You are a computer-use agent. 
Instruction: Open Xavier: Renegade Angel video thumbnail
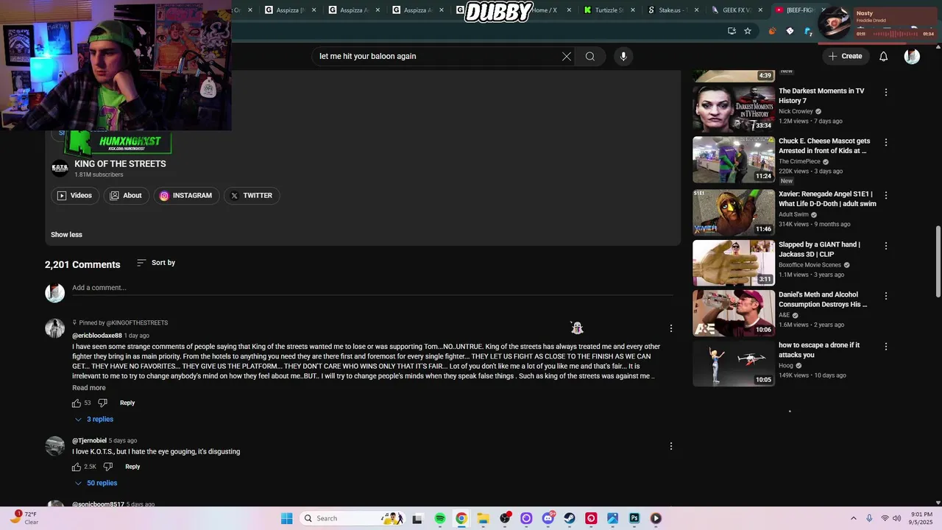click(734, 212)
